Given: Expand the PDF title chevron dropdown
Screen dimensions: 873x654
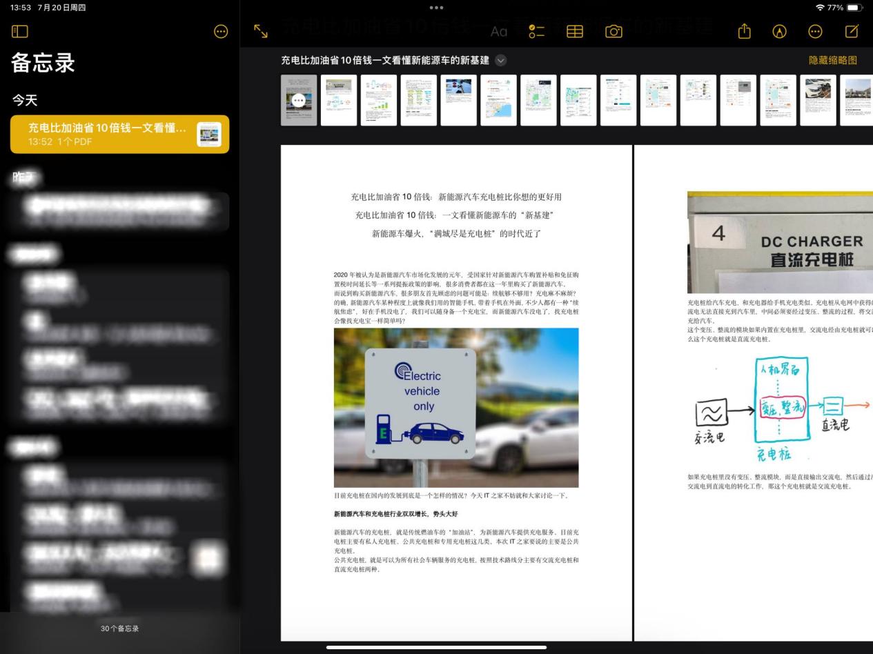Looking at the screenshot, I should pos(500,60).
